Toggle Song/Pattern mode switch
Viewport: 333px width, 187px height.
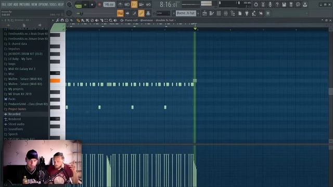(79, 5)
